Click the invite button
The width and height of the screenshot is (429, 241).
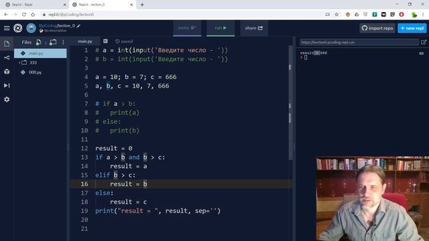click(187, 28)
